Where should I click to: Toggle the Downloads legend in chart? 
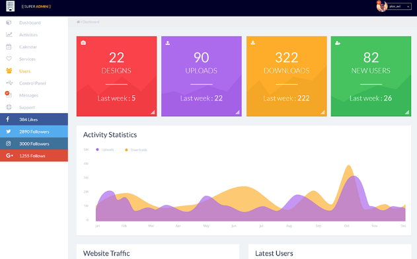click(x=136, y=150)
